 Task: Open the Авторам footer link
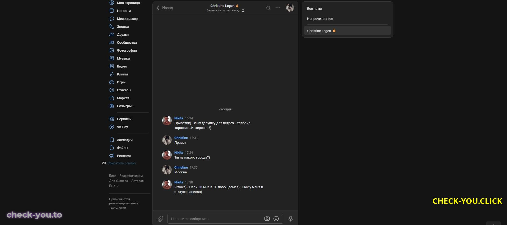coord(138,181)
